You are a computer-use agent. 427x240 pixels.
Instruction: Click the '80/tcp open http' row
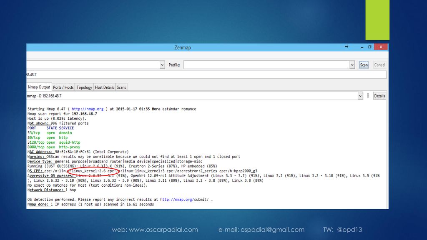(x=48, y=137)
